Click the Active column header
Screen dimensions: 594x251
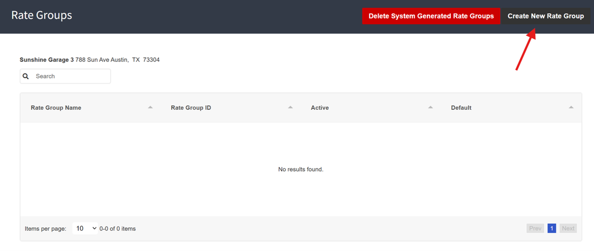320,108
